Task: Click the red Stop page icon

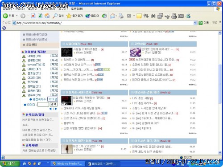Action: [33, 16]
